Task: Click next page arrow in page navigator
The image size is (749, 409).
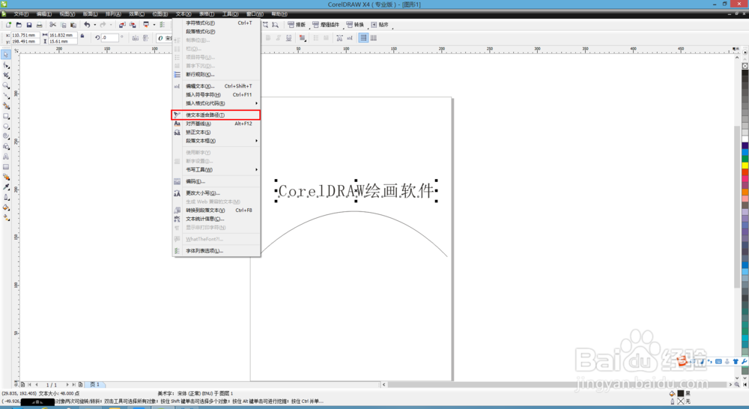Action: 67,384
